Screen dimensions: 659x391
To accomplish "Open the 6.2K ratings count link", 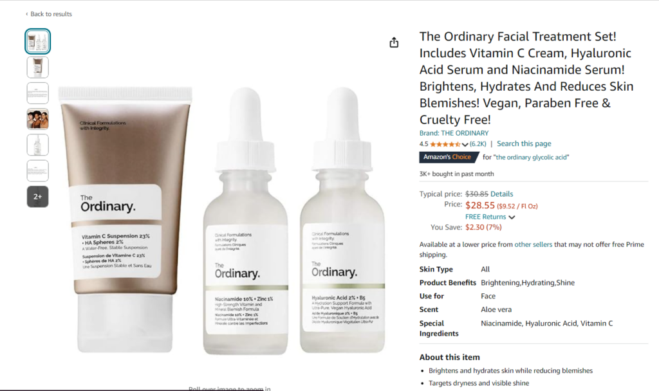I will (x=478, y=143).
